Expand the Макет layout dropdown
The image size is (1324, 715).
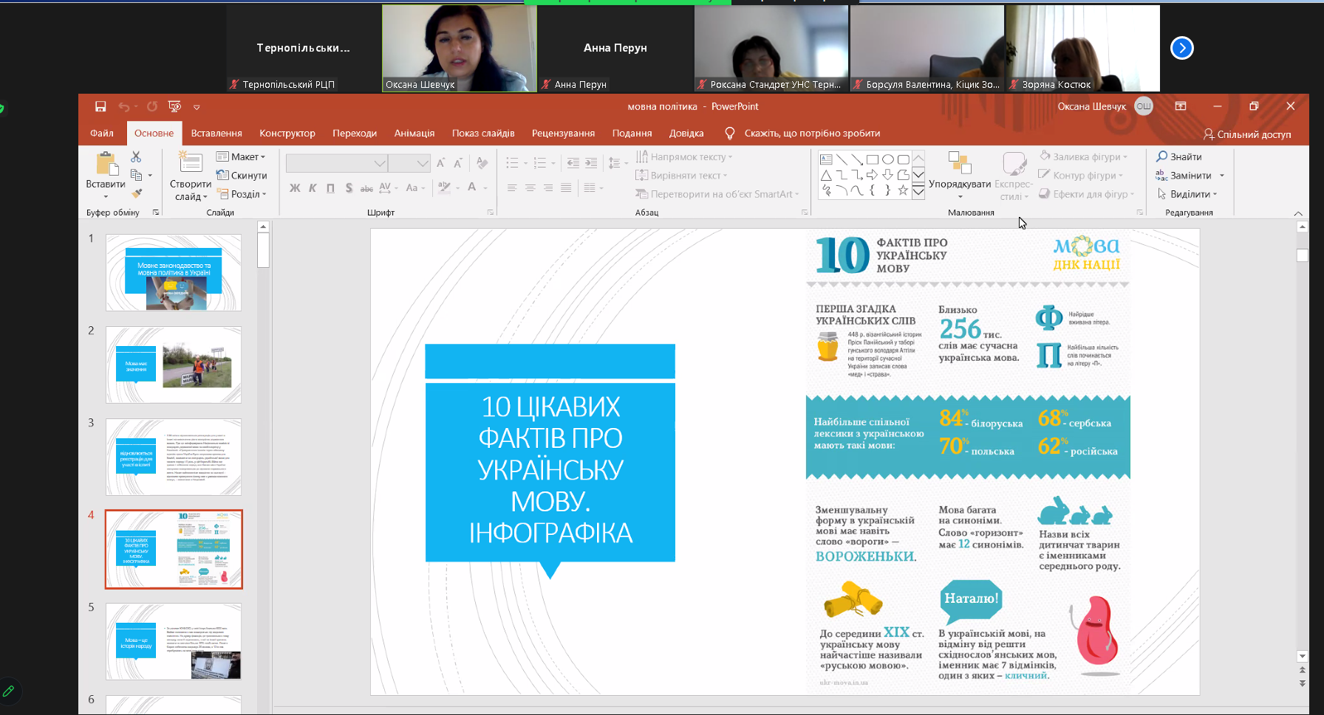point(241,156)
